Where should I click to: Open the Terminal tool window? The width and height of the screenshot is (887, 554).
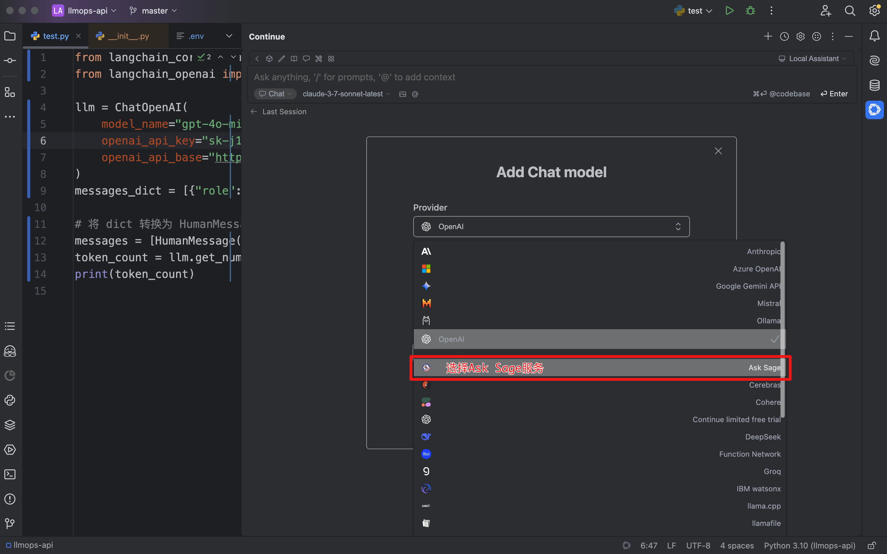tap(10, 475)
